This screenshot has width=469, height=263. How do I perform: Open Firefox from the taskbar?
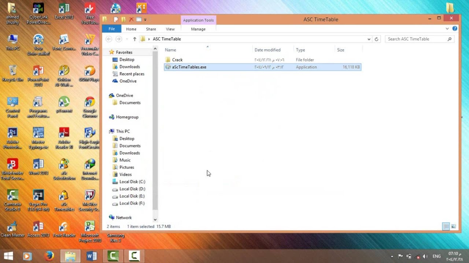point(49,256)
